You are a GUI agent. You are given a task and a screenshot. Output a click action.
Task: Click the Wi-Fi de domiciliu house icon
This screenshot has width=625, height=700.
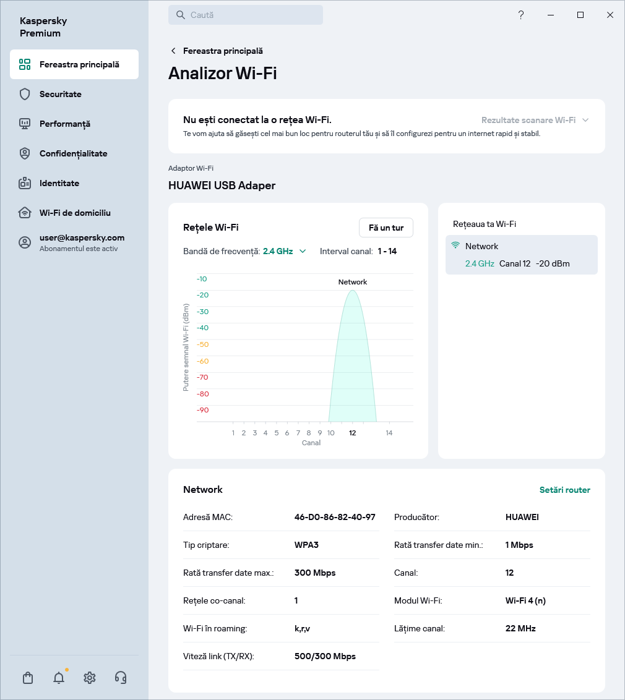click(25, 213)
